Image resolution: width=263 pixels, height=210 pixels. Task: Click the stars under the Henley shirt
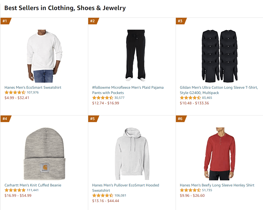click(190, 190)
